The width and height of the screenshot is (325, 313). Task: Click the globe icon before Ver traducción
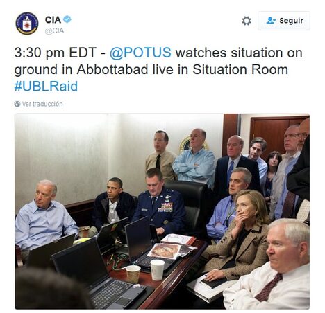[x=17, y=104]
